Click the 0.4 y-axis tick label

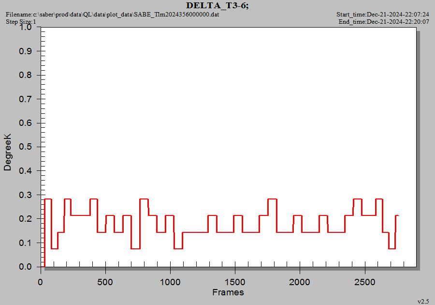pos(25,171)
